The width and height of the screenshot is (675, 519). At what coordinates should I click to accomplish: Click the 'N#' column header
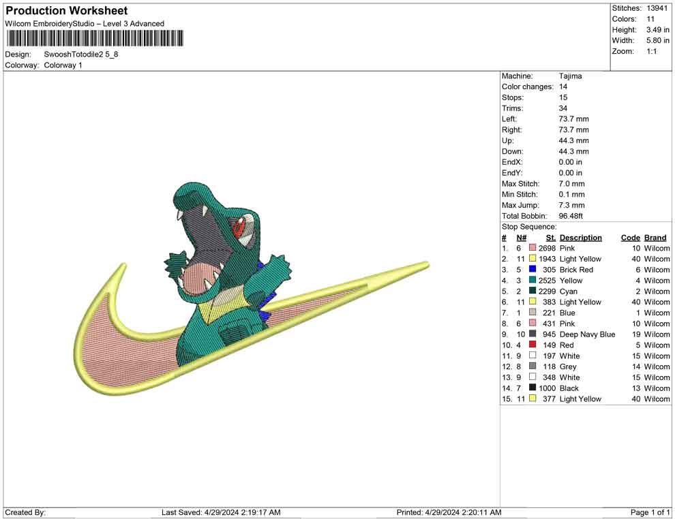coord(522,237)
